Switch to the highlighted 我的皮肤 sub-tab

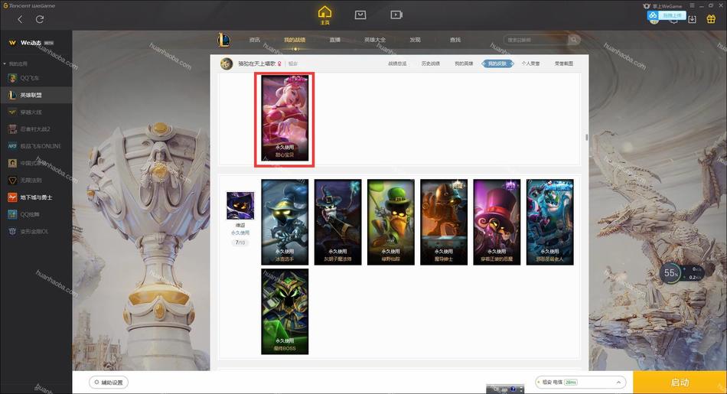[x=497, y=63]
